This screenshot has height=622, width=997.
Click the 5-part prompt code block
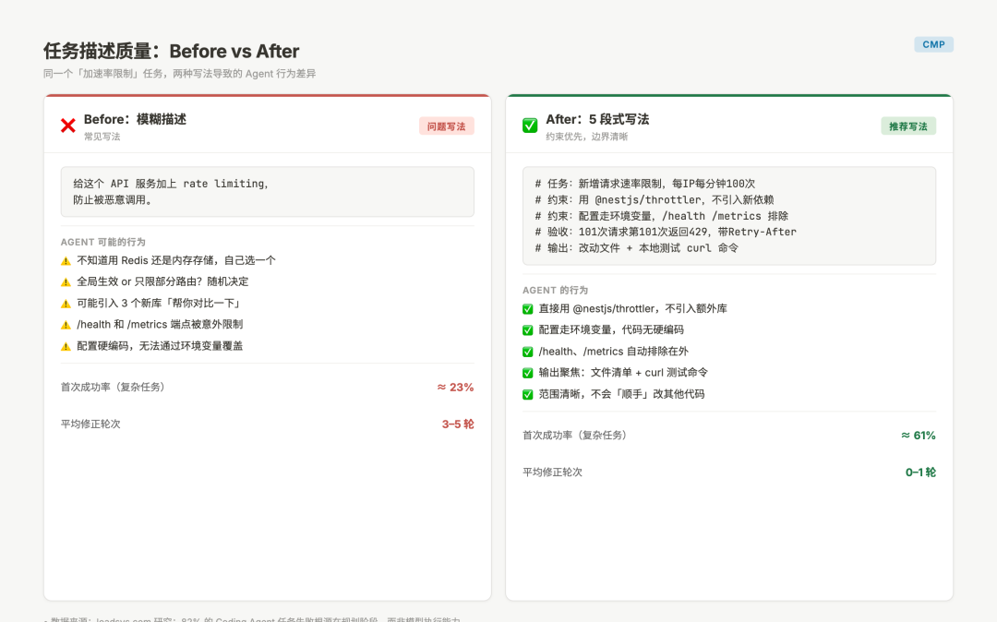[x=728, y=216]
